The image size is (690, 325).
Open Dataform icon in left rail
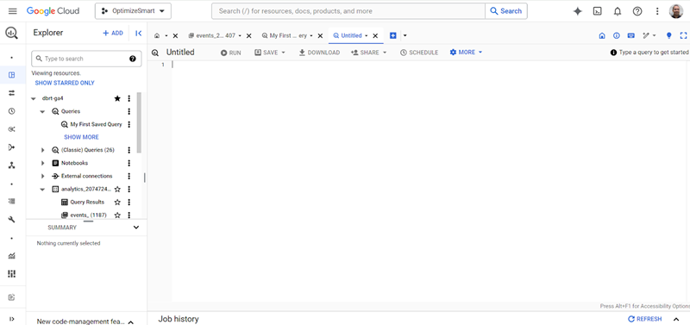[x=12, y=147]
